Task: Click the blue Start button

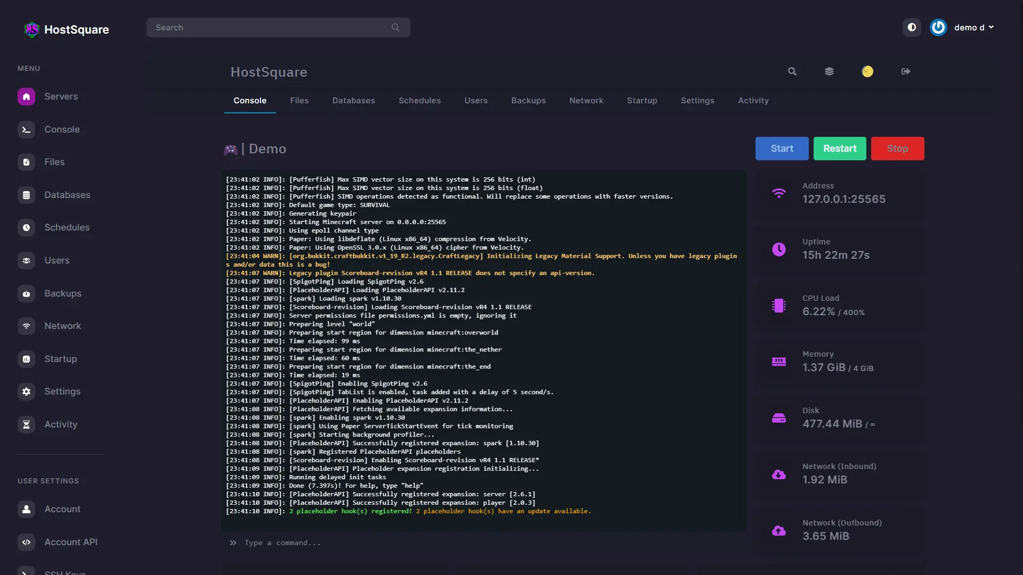Action: pyautogui.click(x=782, y=149)
